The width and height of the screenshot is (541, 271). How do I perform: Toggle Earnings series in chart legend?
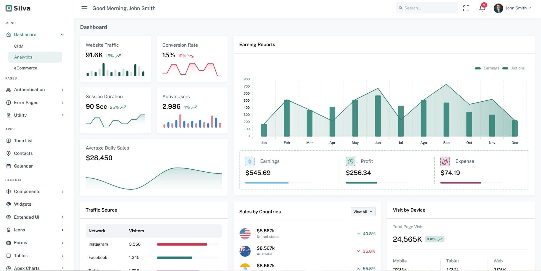487,68
